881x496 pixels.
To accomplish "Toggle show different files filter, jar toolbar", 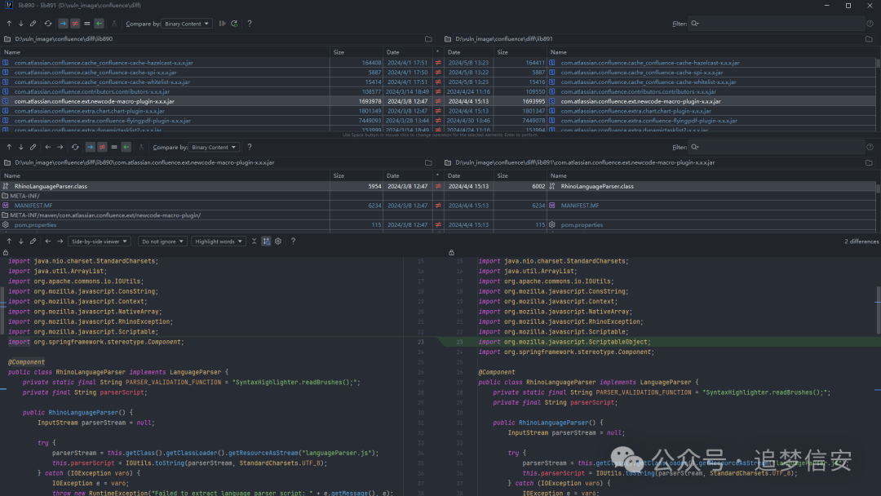I will click(x=102, y=147).
